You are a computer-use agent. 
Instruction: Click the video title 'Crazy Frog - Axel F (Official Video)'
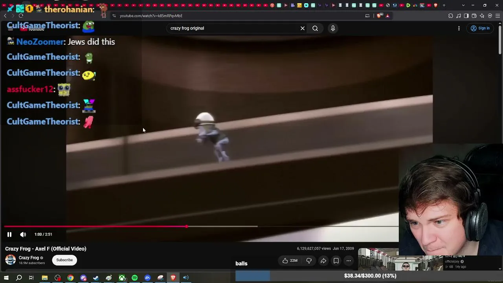pos(46,248)
